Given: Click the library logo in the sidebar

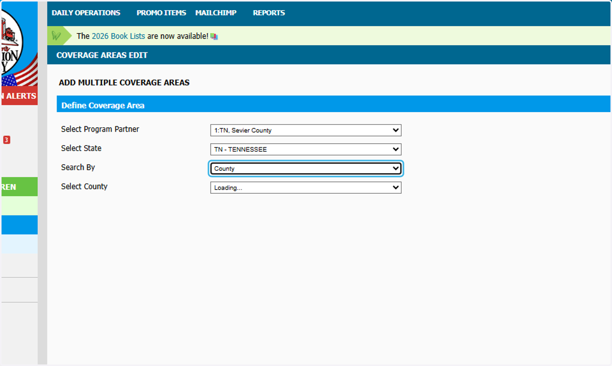Looking at the screenshot, I should (19, 43).
